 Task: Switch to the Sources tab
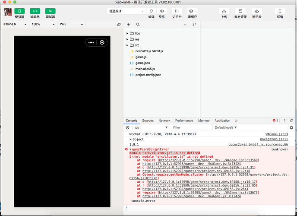[x=148, y=121]
